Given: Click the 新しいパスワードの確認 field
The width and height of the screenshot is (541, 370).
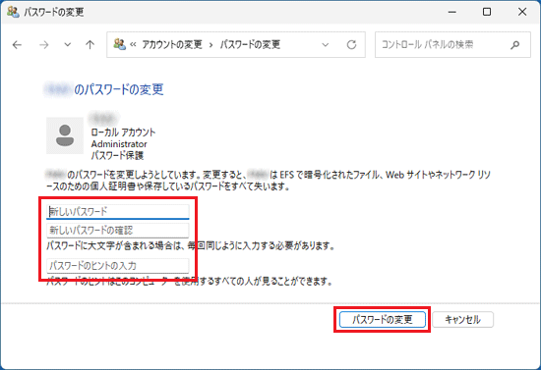Looking at the screenshot, I should click(x=118, y=230).
